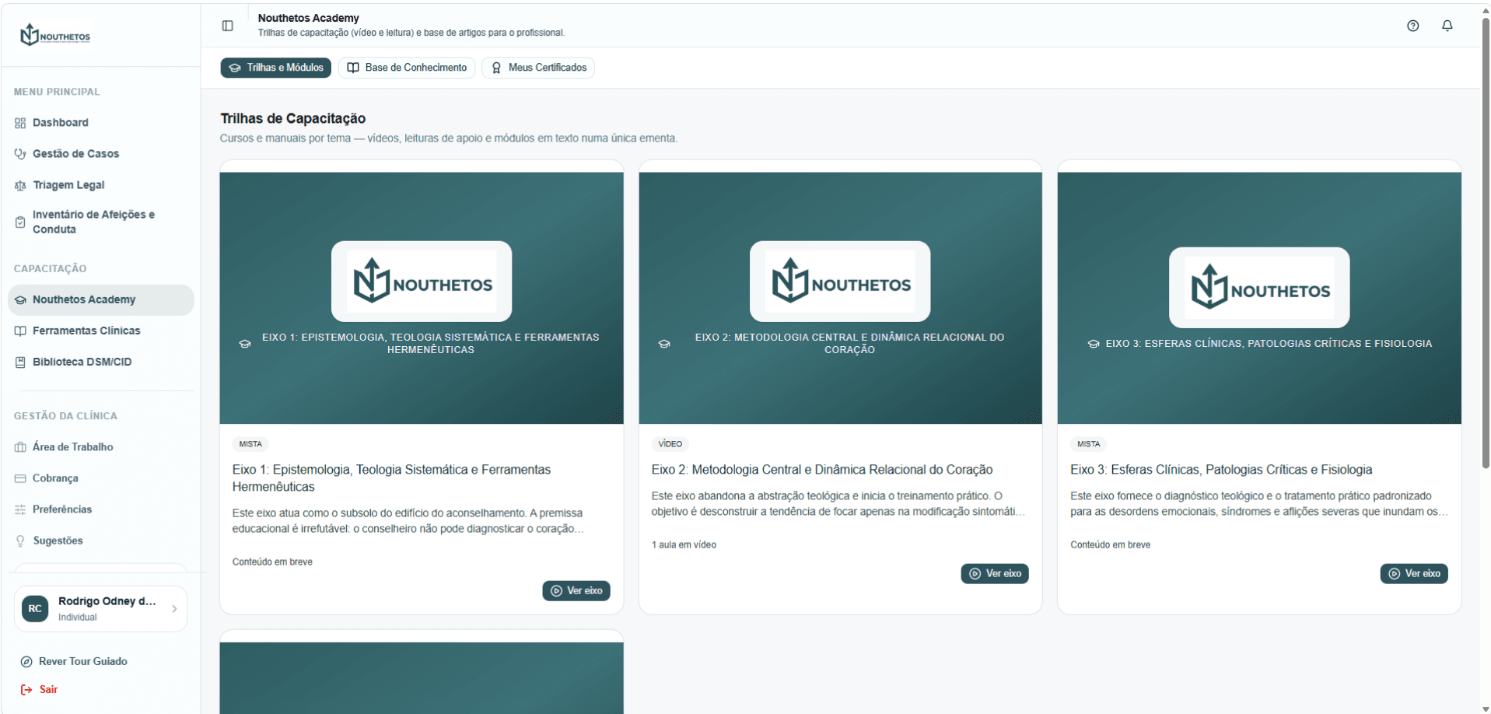Viewport: 1491px width, 714px height.
Task: Click the Gestão de Casos stethoscope icon
Action: pos(20,154)
